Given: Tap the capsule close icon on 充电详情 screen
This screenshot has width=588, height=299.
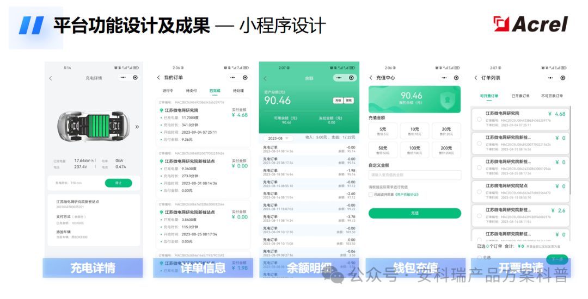Looking at the screenshot, I should tap(136, 77).
